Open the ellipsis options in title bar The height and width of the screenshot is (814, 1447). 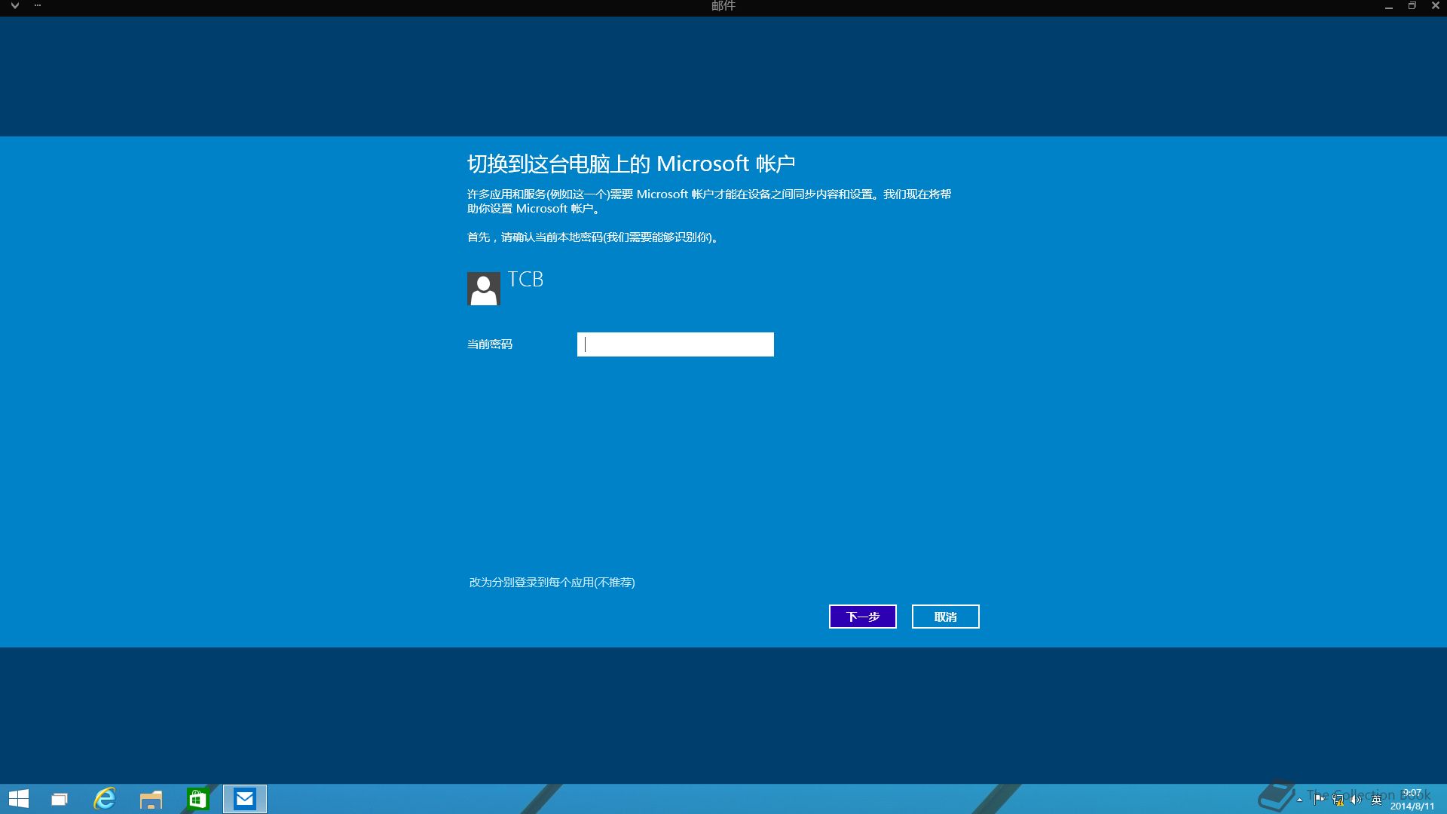(38, 6)
